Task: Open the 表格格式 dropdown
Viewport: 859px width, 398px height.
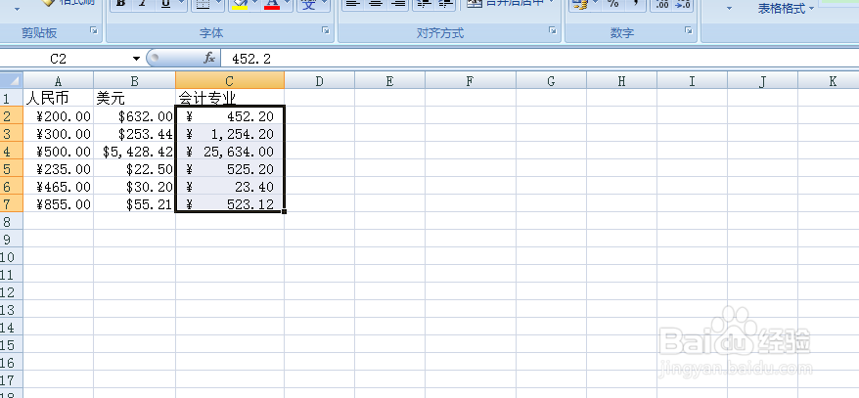Action: click(785, 8)
